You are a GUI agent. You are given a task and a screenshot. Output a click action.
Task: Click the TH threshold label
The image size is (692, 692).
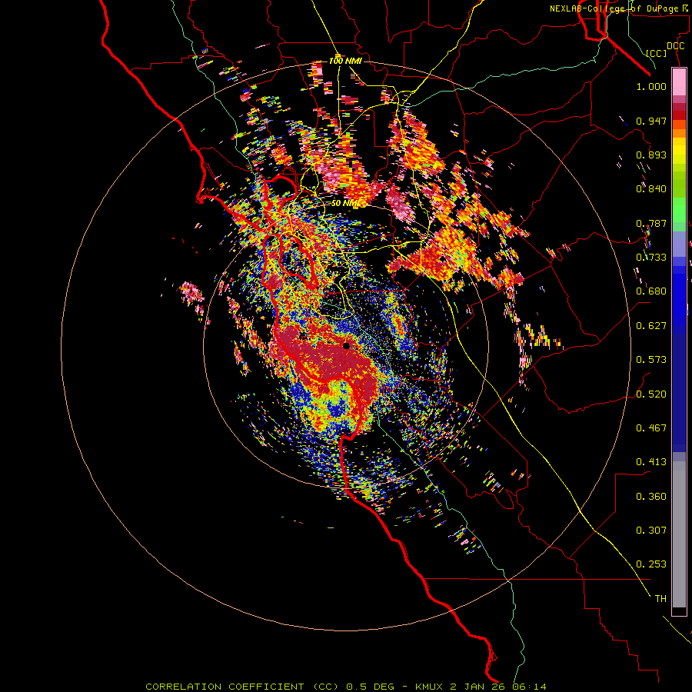click(660, 599)
